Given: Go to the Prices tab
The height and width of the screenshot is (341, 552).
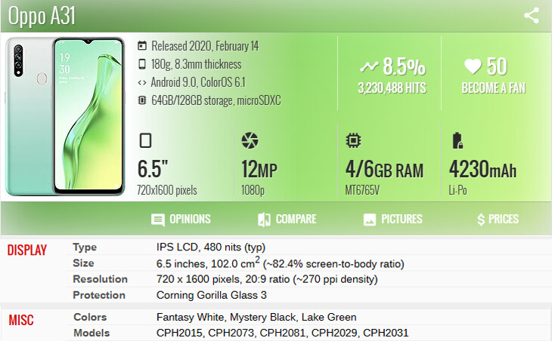Looking at the screenshot, I should click(x=504, y=220).
